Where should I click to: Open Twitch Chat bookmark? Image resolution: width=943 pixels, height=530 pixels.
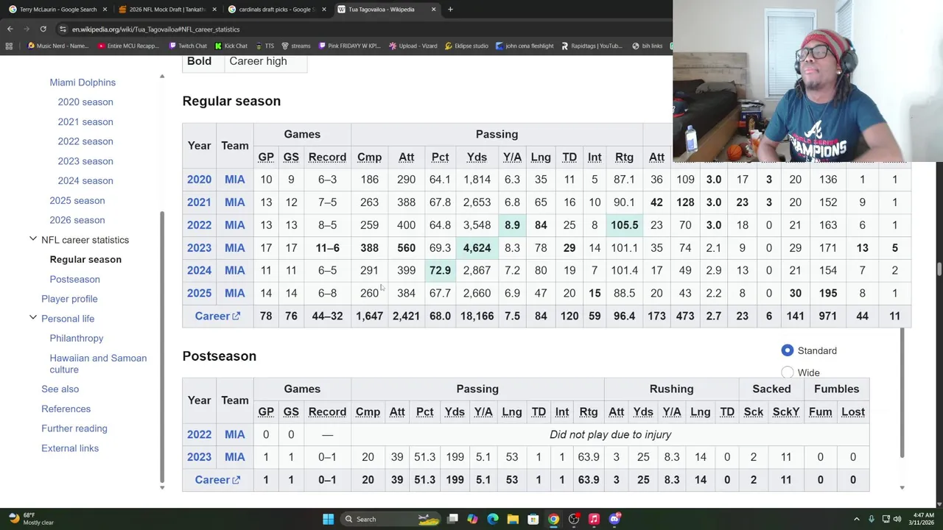[x=188, y=46]
